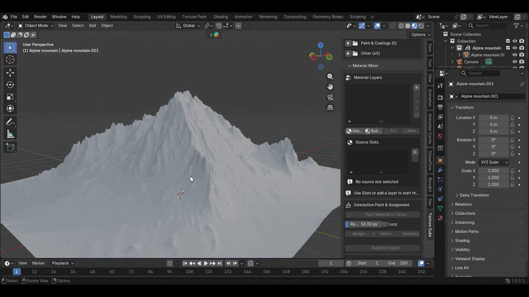Image resolution: width=529 pixels, height=297 pixels.
Task: Open the Modifiers wrench properties tab
Action: click(440, 170)
